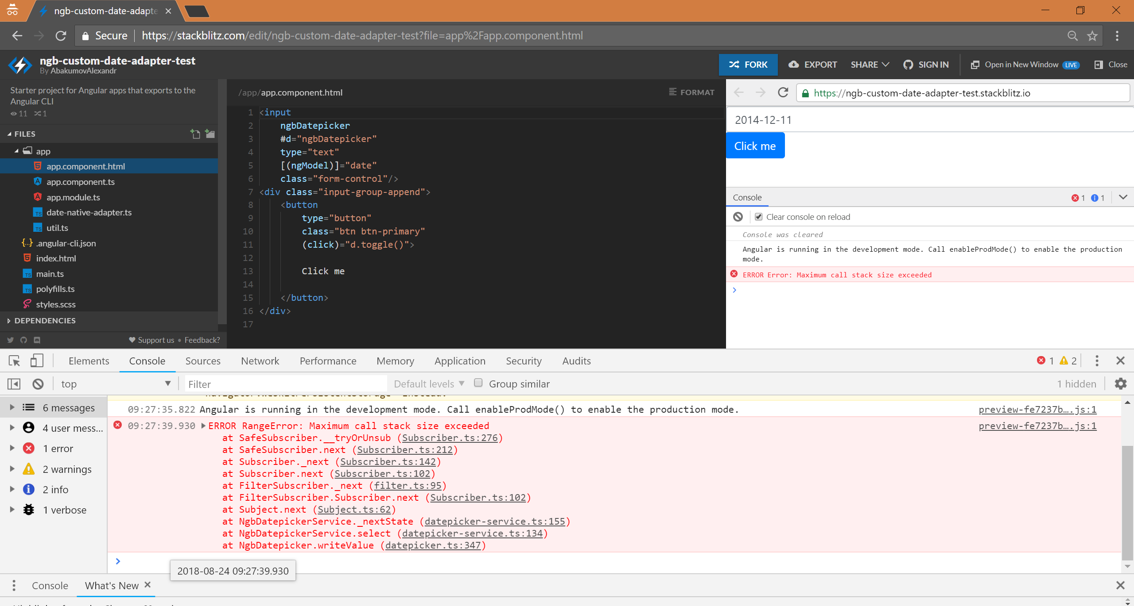Open the What's New tab

coord(111,585)
